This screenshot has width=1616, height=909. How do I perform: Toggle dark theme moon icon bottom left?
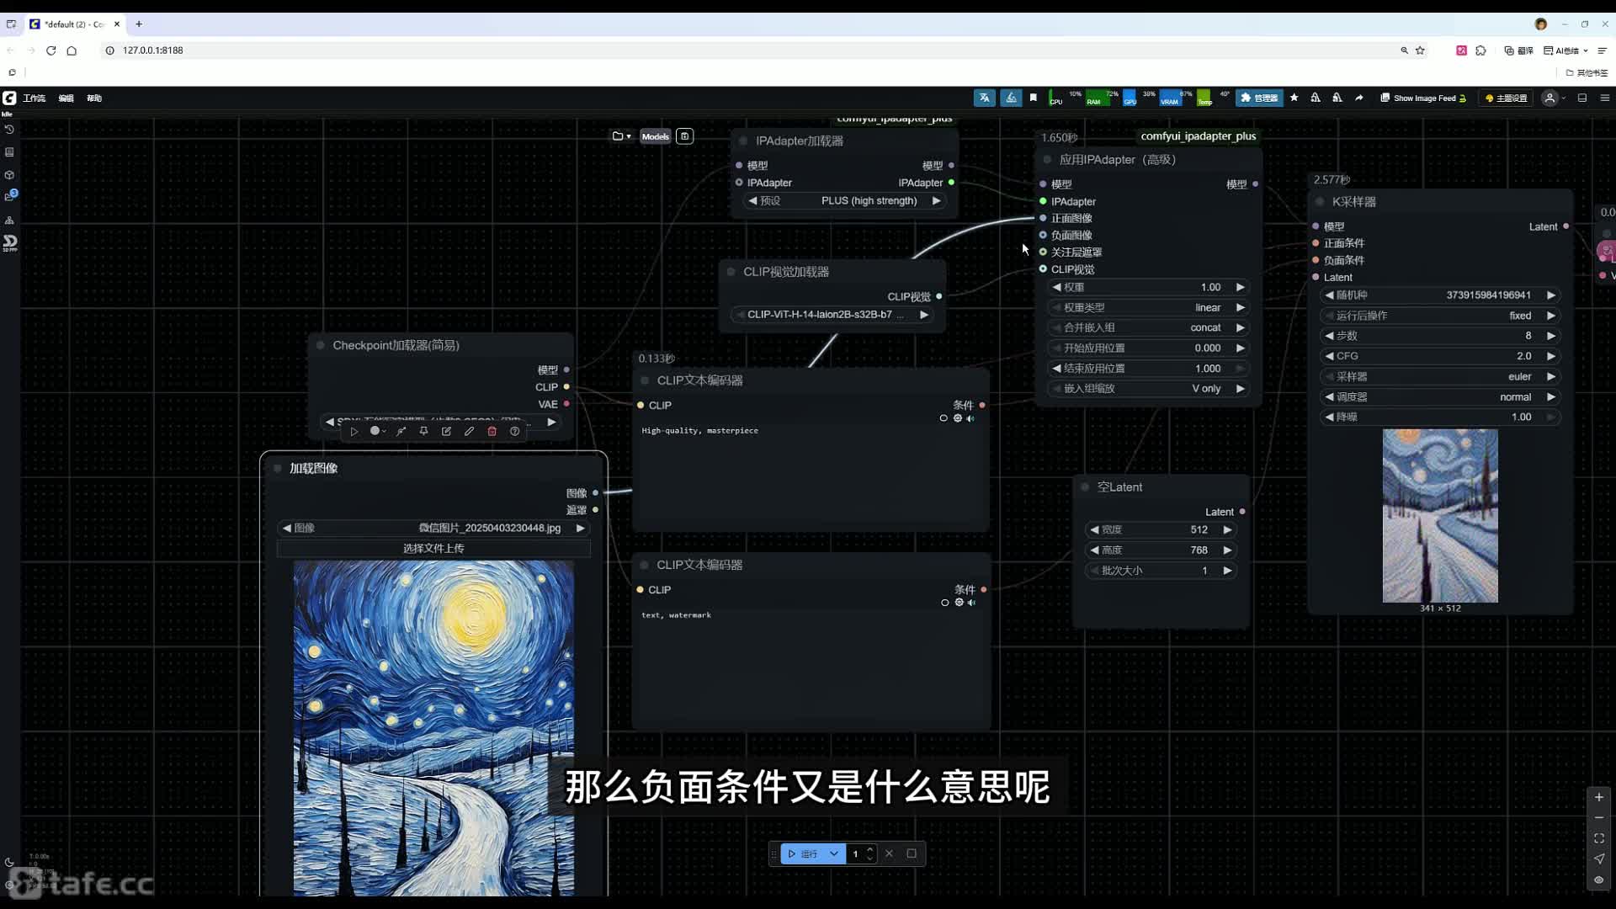9,862
